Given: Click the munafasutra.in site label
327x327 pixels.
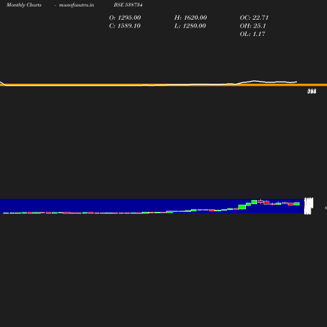Looking at the screenshot, I should click(77, 5).
